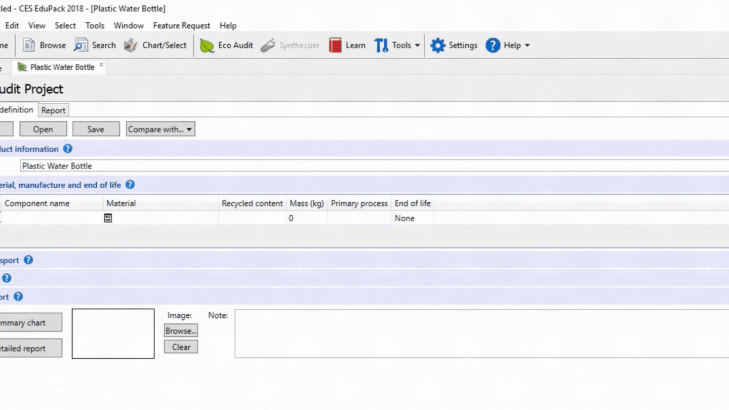Viewport: 729px width, 410px height.
Task: Open the Tools menu in the menu bar
Action: pos(95,25)
